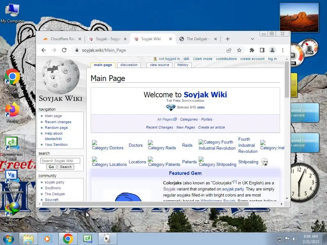Click Your Sandbox sidebar link
Image resolution: width=327 pixels, height=245 pixels.
pos(56,145)
